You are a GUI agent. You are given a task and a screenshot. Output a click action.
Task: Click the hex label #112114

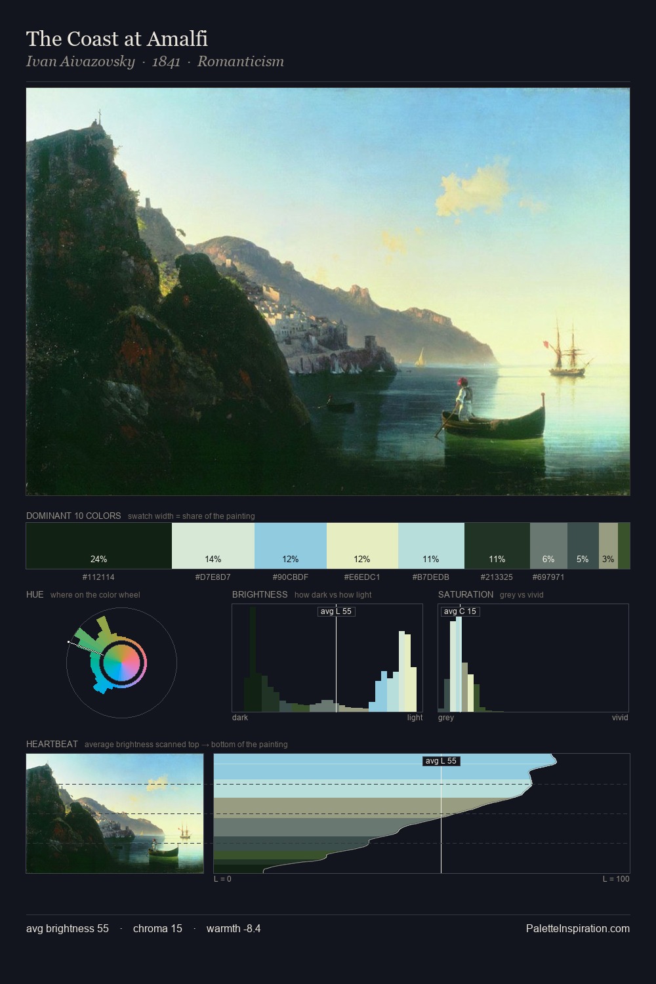tap(98, 577)
